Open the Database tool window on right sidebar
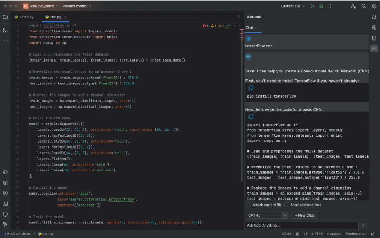This screenshot has width=380, height=238. [x=374, y=38]
